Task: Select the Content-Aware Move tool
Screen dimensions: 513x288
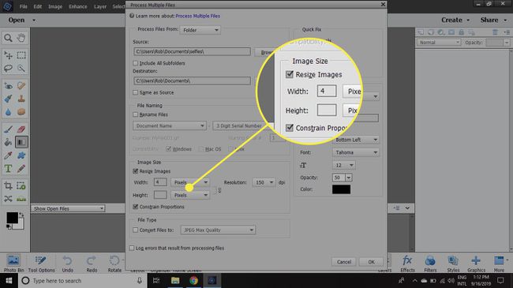Action: pos(8,199)
